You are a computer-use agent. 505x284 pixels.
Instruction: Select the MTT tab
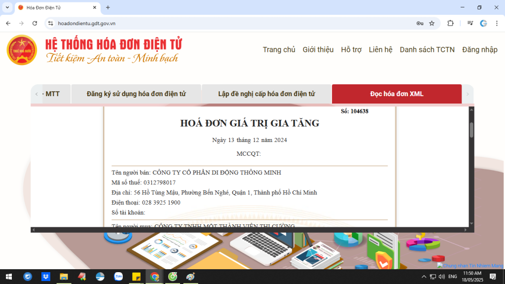[x=56, y=94]
